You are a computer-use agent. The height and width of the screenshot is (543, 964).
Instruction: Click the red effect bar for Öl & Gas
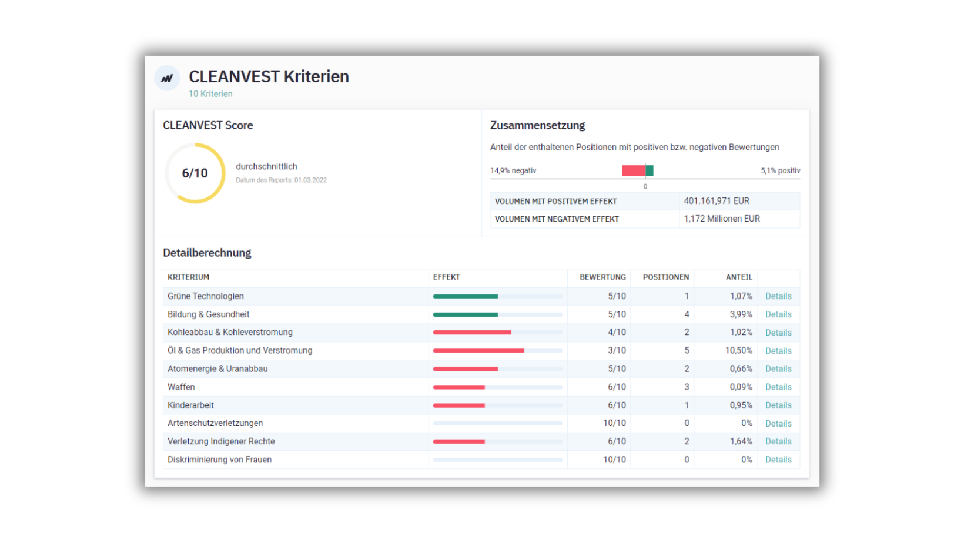478,351
